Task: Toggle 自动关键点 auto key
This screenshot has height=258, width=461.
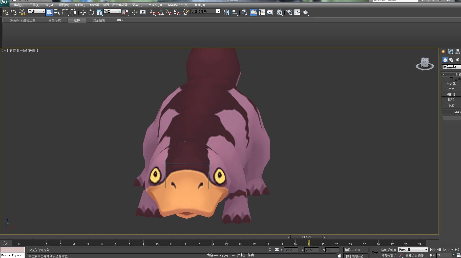Action: click(389, 250)
